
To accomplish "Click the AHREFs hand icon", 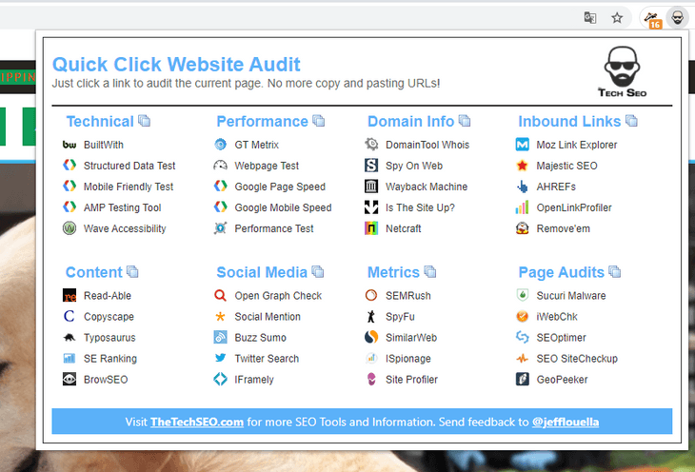I will pos(523,187).
